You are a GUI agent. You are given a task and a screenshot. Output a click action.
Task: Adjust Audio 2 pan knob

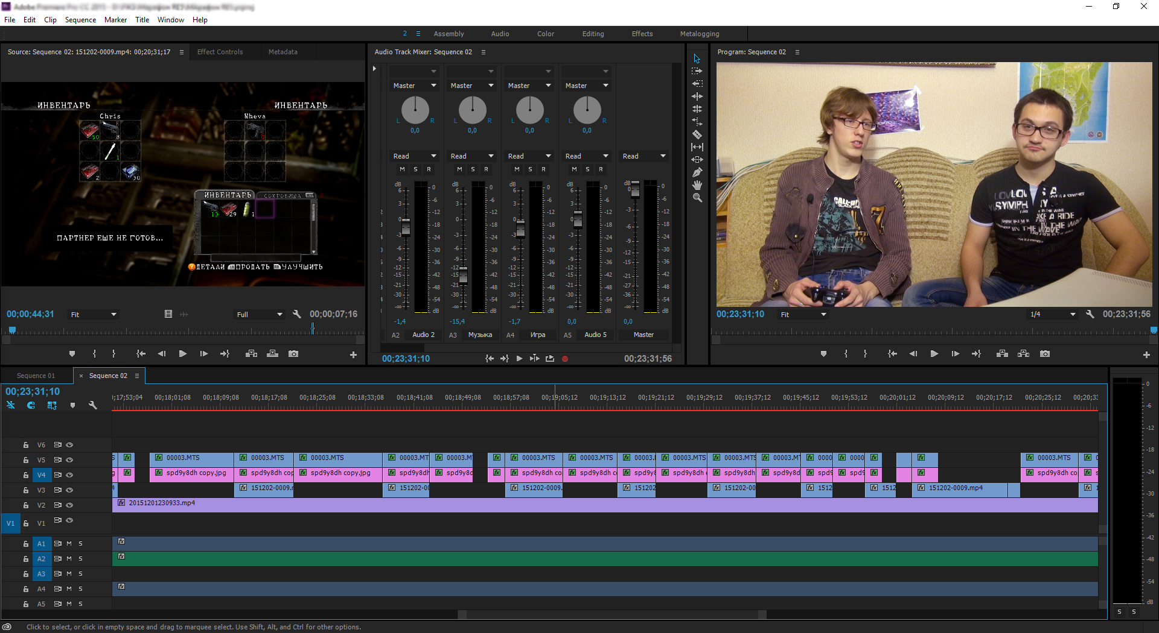(415, 110)
